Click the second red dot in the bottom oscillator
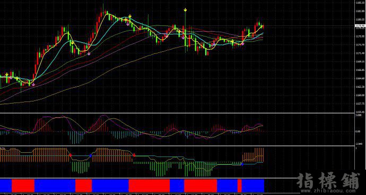 (134, 155)
